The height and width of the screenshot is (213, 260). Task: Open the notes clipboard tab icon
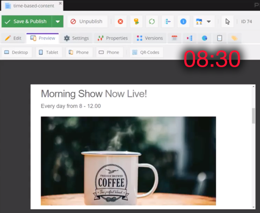[x=219, y=38]
